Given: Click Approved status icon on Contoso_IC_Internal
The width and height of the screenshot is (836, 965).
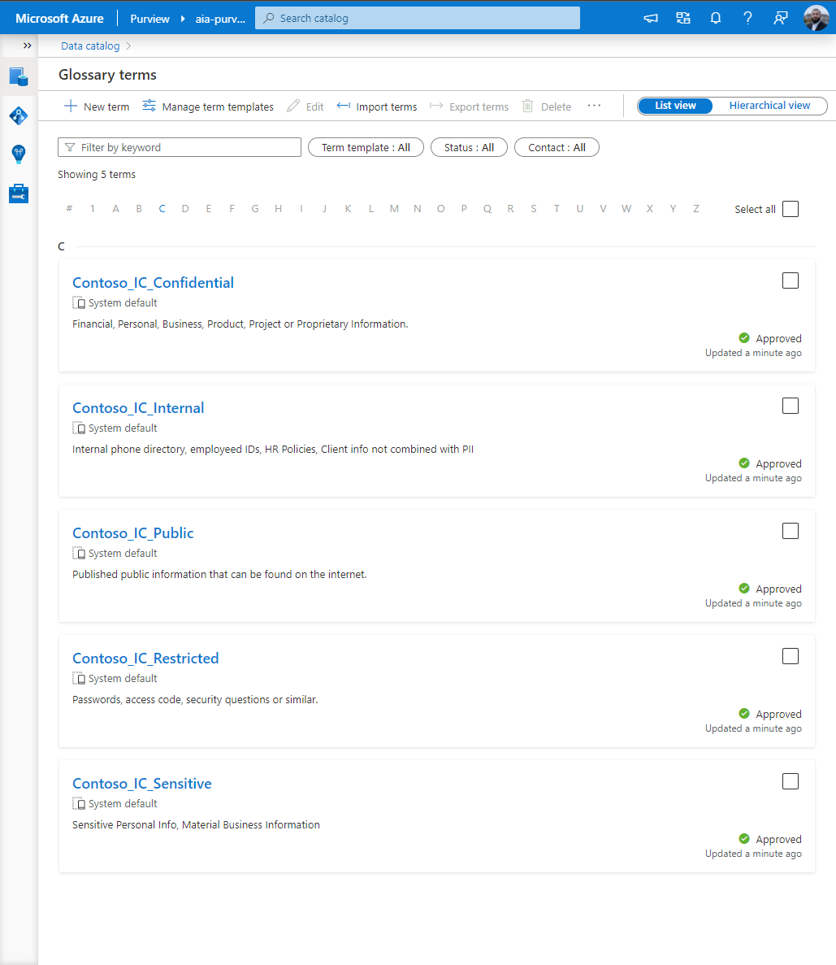Looking at the screenshot, I should pyautogui.click(x=744, y=463).
